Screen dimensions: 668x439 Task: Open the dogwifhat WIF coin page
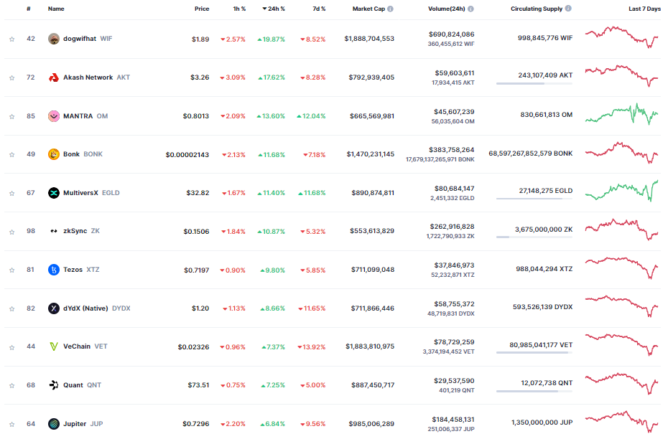pos(88,39)
